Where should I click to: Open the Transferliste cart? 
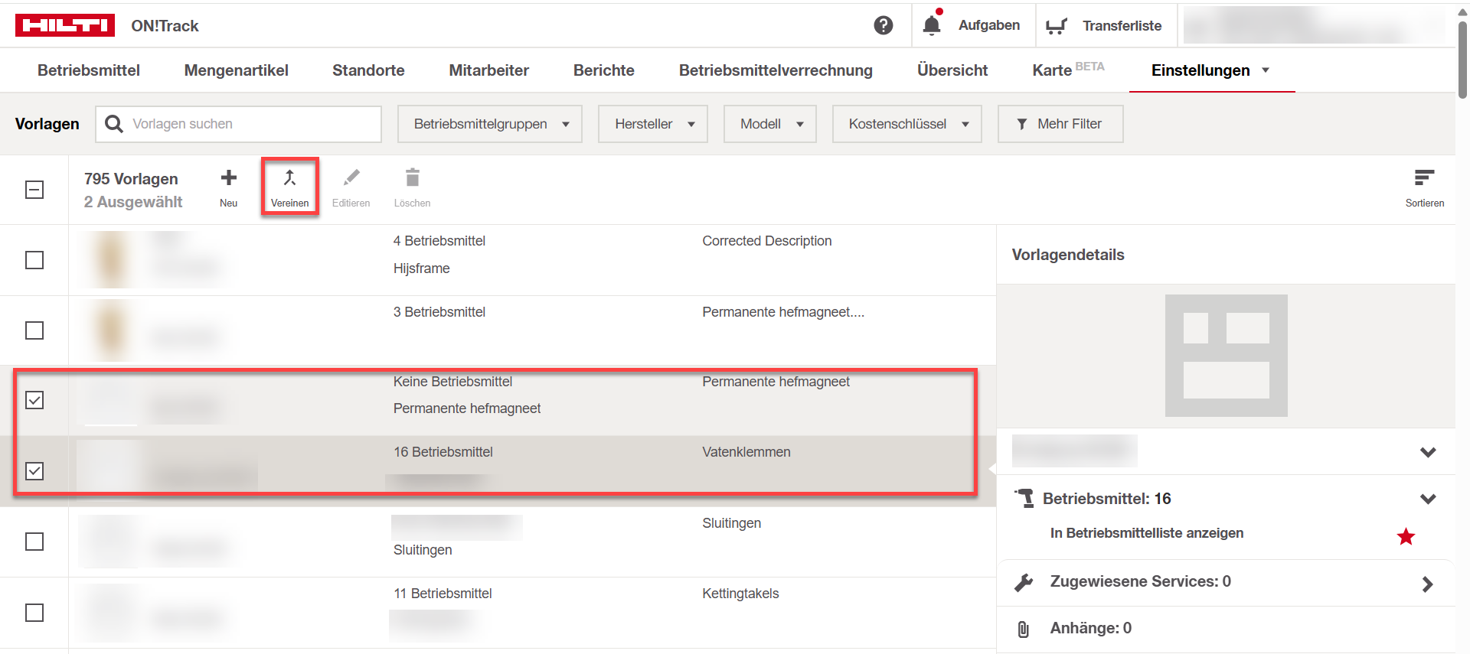[1057, 26]
